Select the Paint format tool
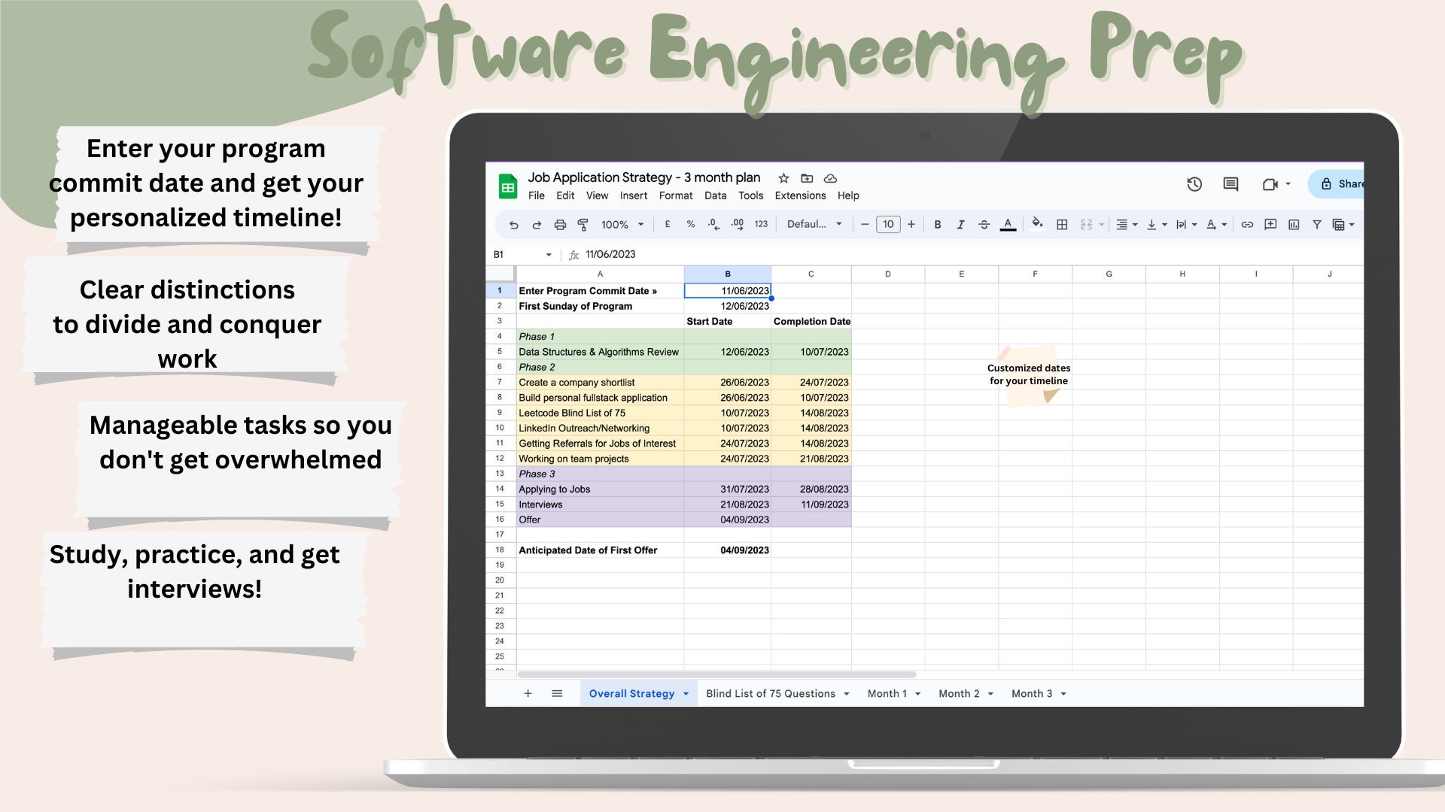This screenshot has height=812, width=1445. (x=582, y=224)
